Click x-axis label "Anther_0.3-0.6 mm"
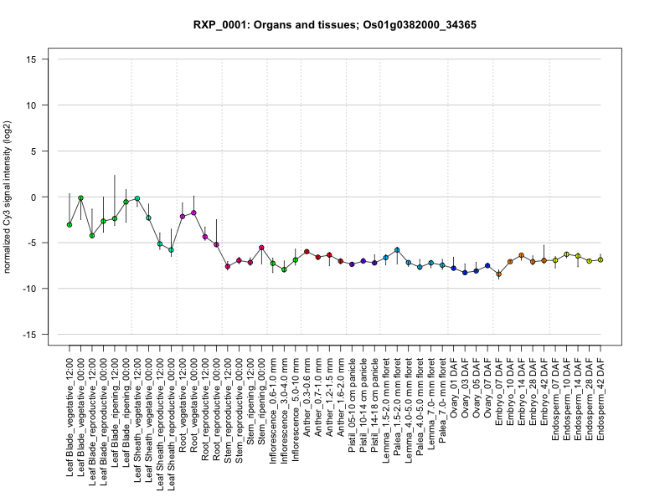 (307, 397)
